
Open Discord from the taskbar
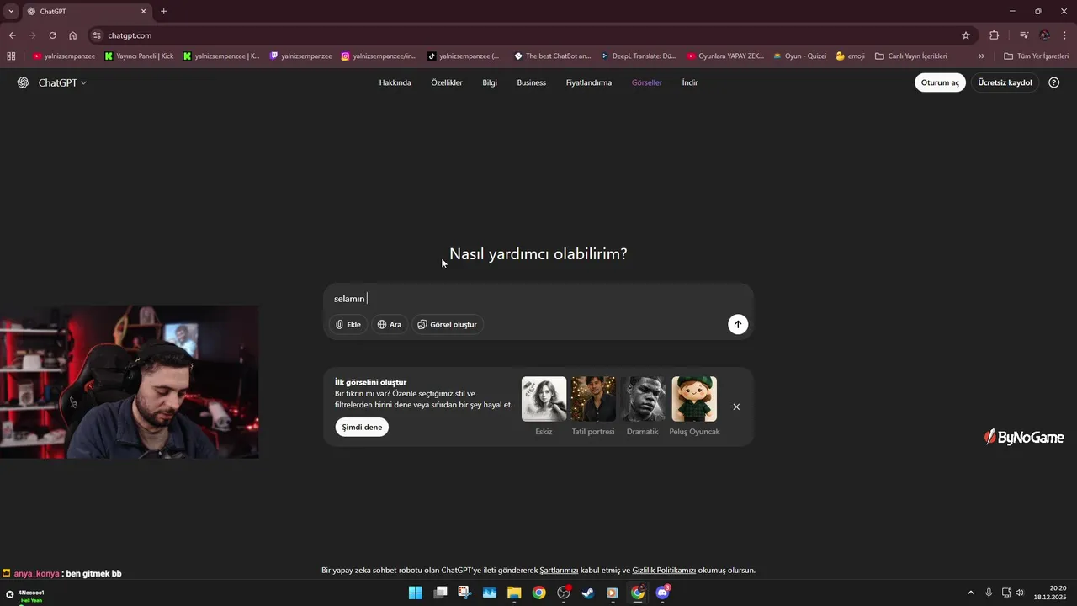[x=662, y=593]
